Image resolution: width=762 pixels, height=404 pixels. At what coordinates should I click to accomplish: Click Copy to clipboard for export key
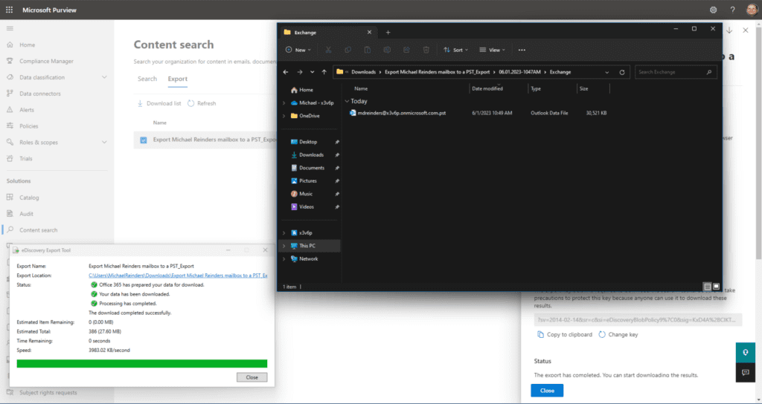point(565,335)
